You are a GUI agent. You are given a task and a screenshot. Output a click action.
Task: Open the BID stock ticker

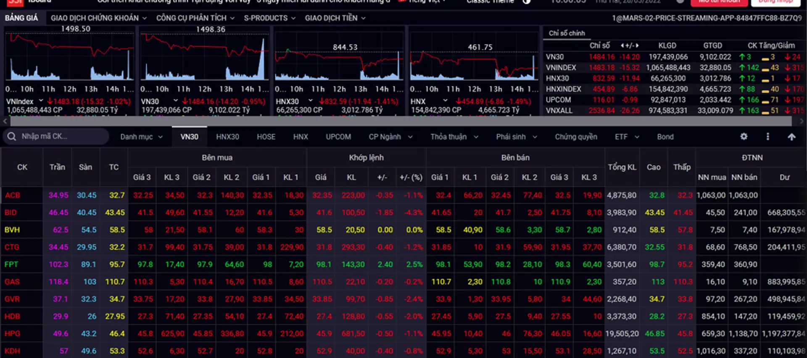click(x=11, y=212)
